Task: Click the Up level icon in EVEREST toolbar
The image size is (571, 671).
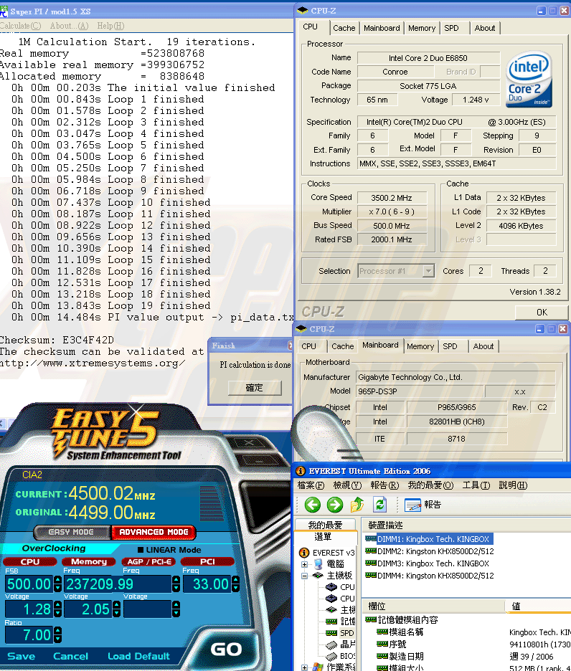Action: point(357,505)
